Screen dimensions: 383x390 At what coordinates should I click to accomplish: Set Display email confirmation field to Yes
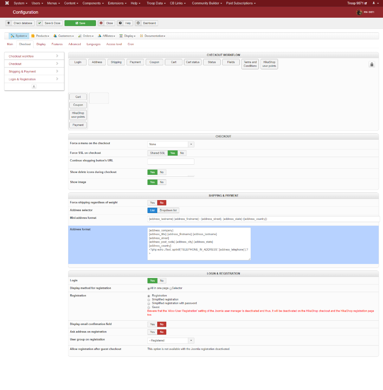tap(152, 324)
